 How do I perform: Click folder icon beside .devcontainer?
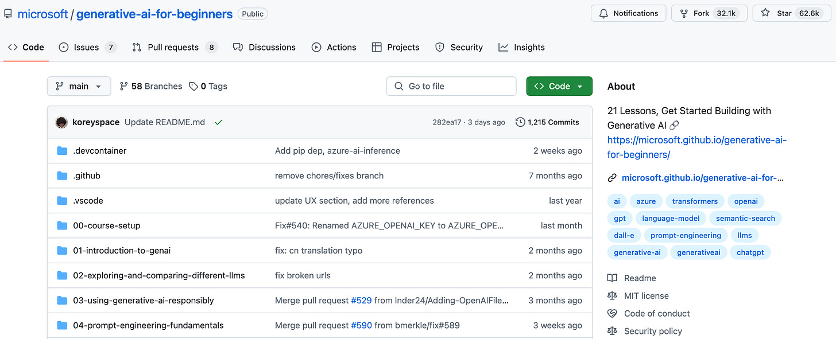(x=62, y=151)
